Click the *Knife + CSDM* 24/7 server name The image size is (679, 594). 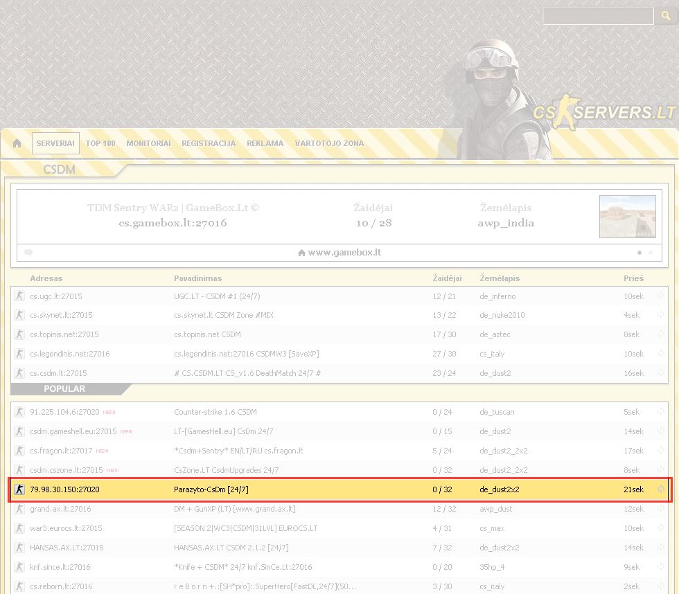(243, 567)
